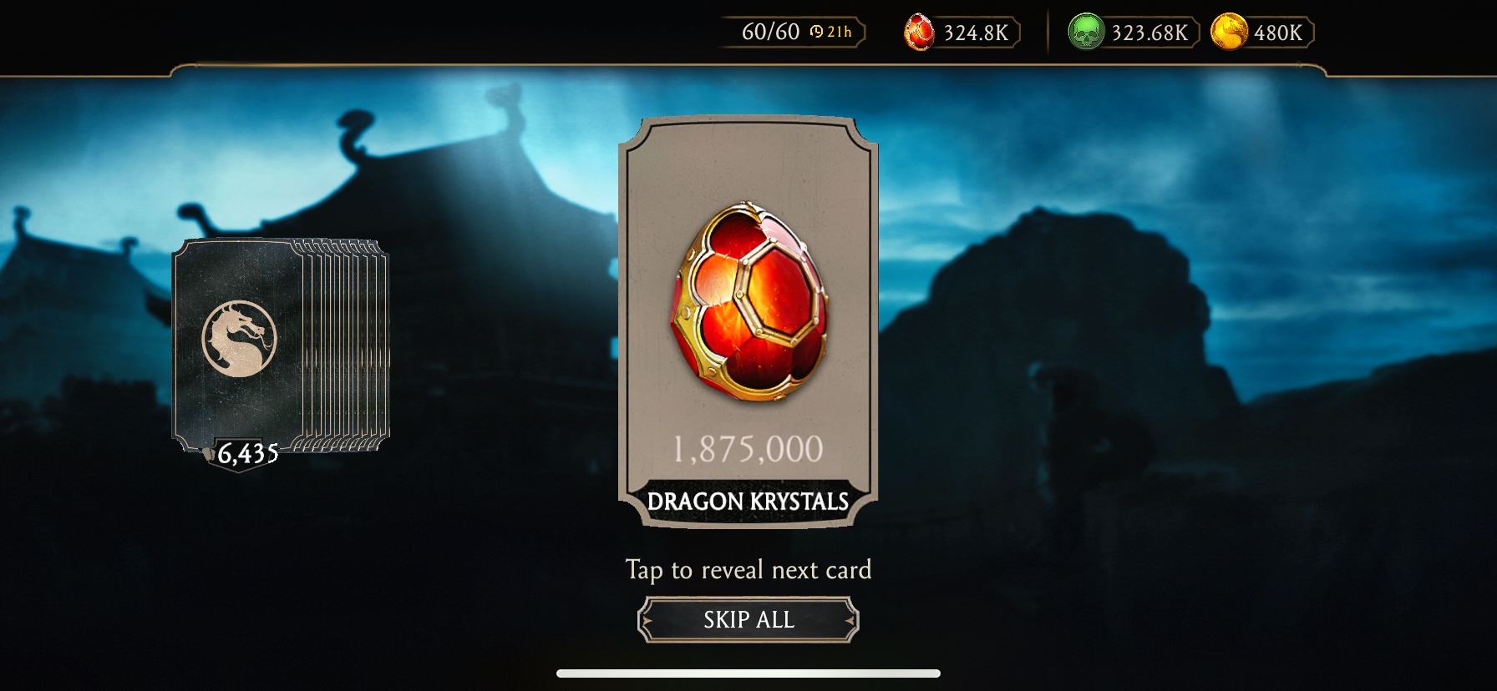Tap the 'Tap to reveal next card' text

[748, 569]
